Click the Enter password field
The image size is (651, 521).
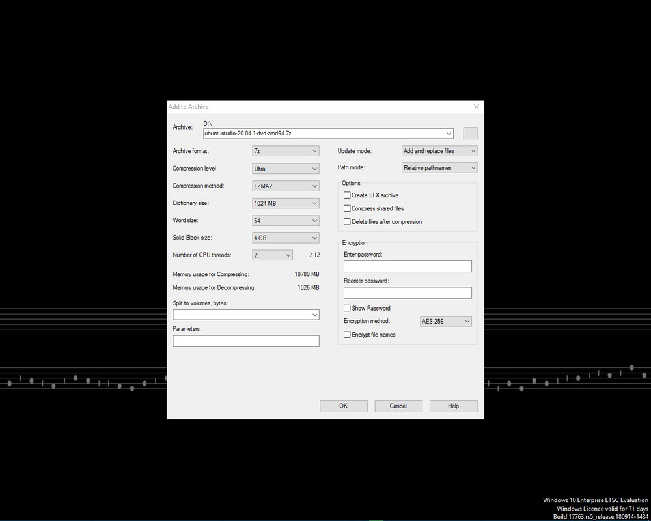pos(408,266)
